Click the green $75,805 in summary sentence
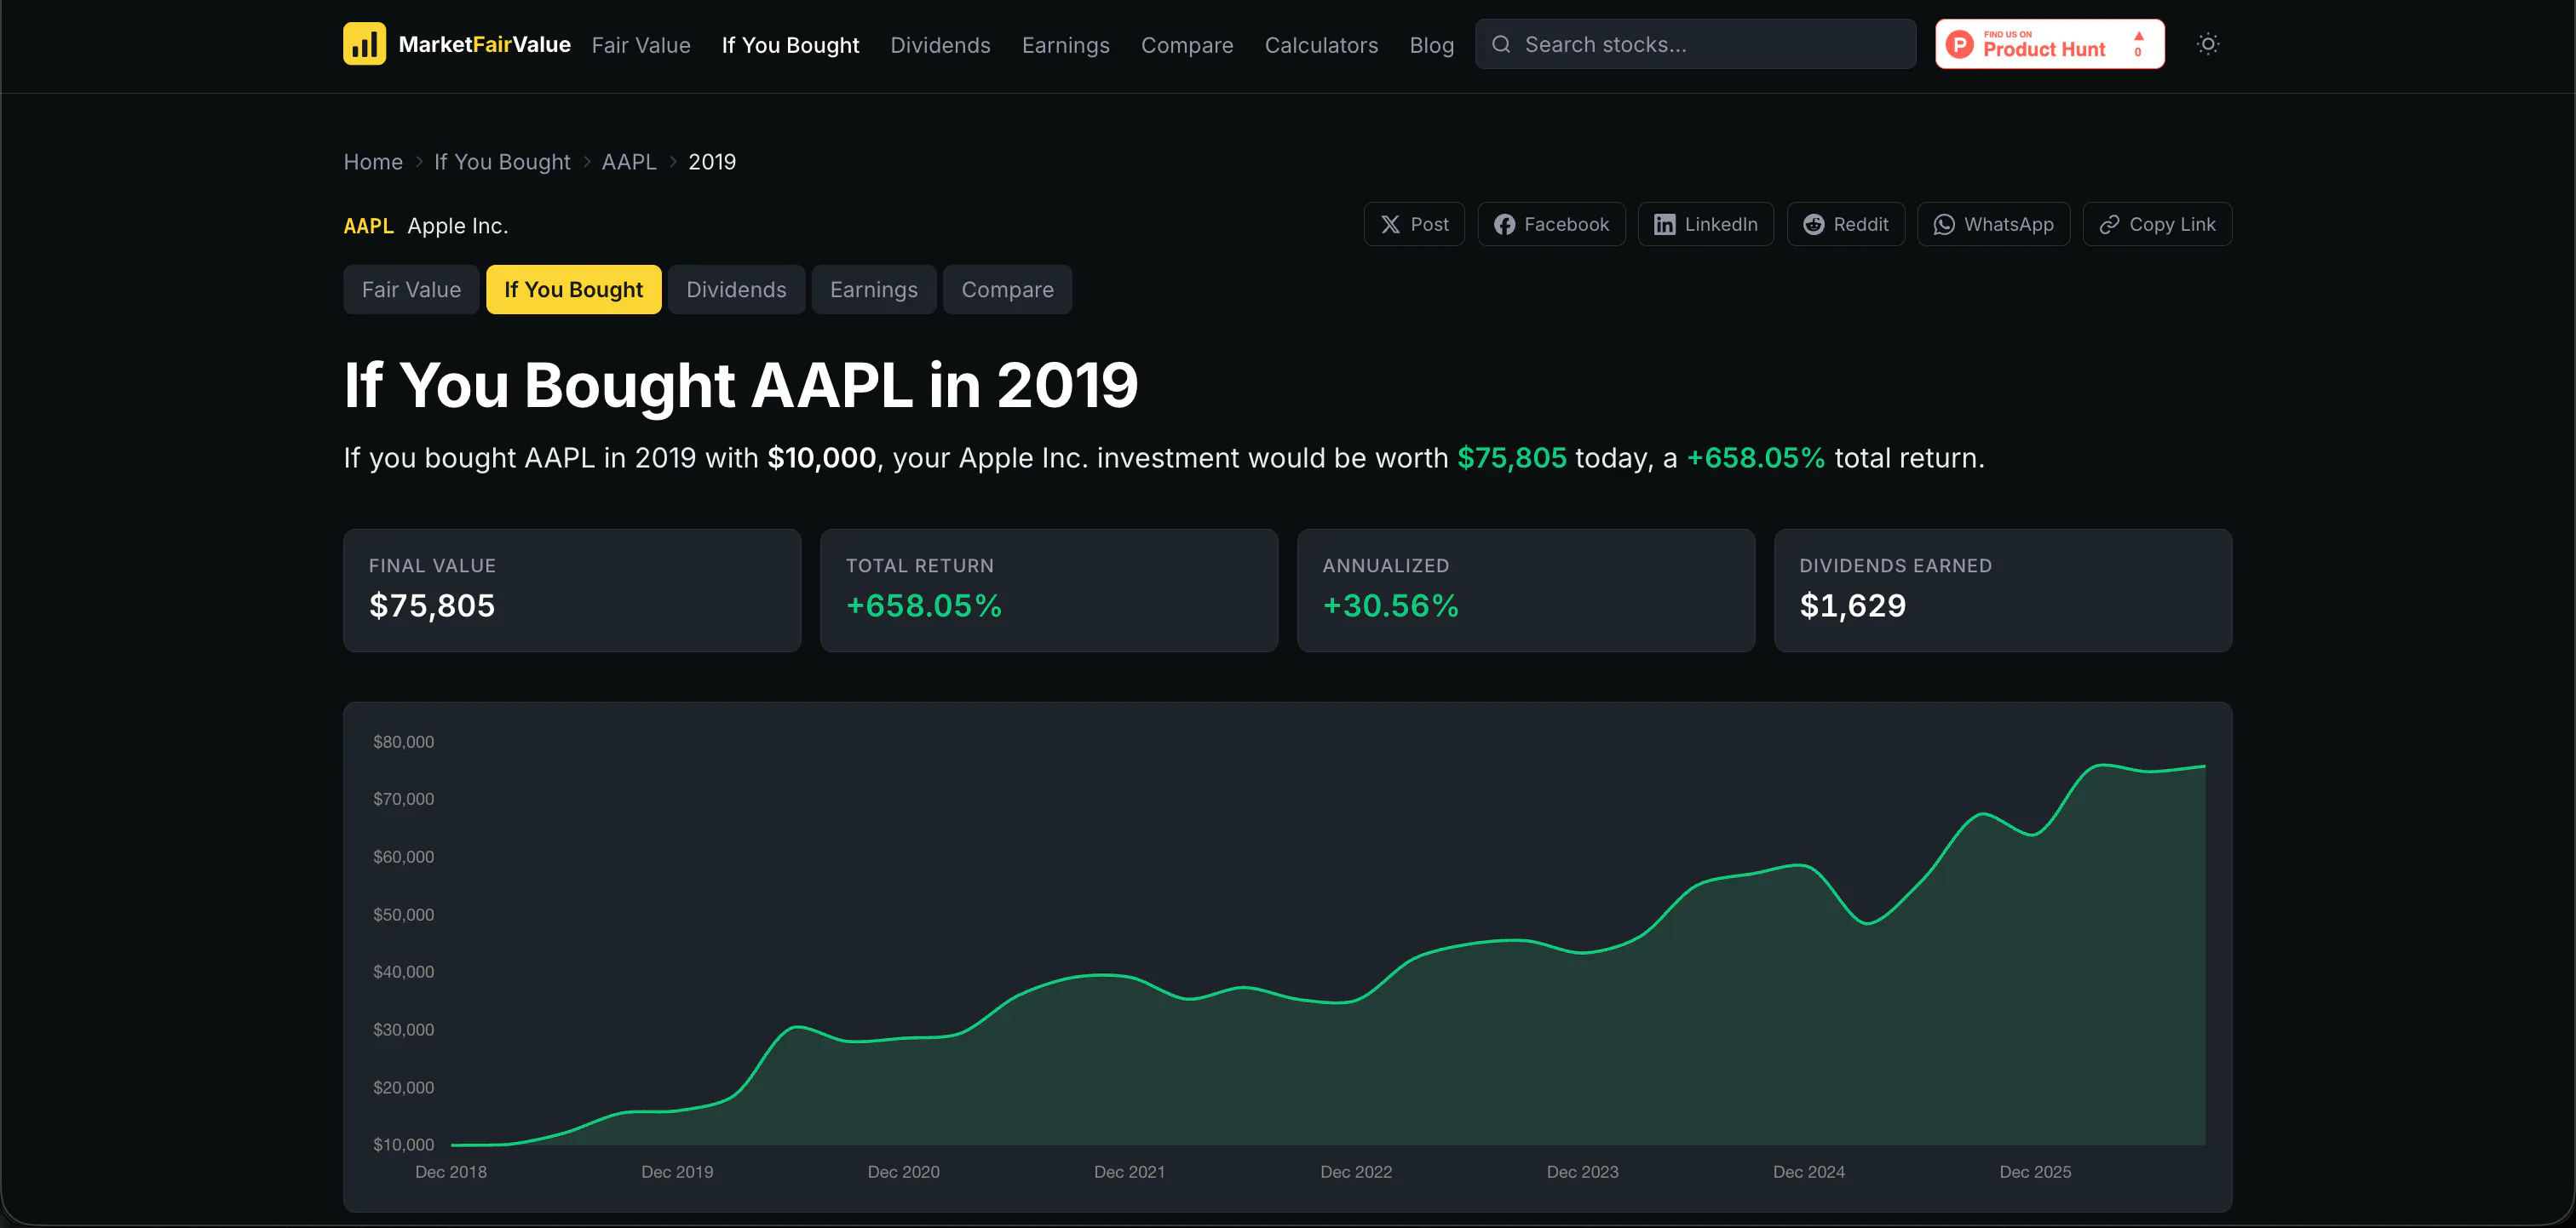Viewport: 2576px width, 1228px height. coord(1511,457)
